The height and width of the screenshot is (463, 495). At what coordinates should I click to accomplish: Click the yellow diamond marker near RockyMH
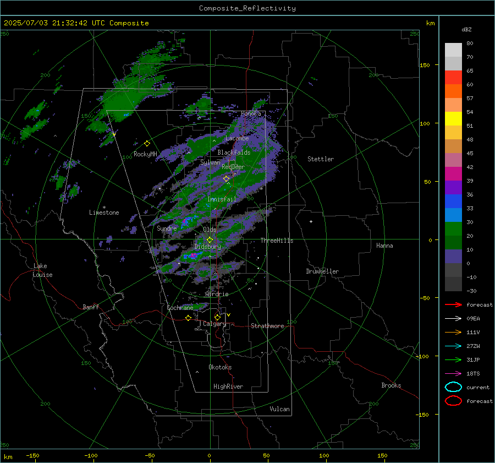click(147, 144)
